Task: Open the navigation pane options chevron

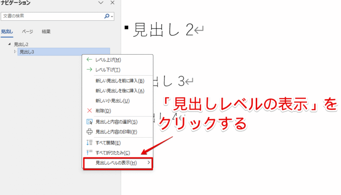Action: click(101, 3)
